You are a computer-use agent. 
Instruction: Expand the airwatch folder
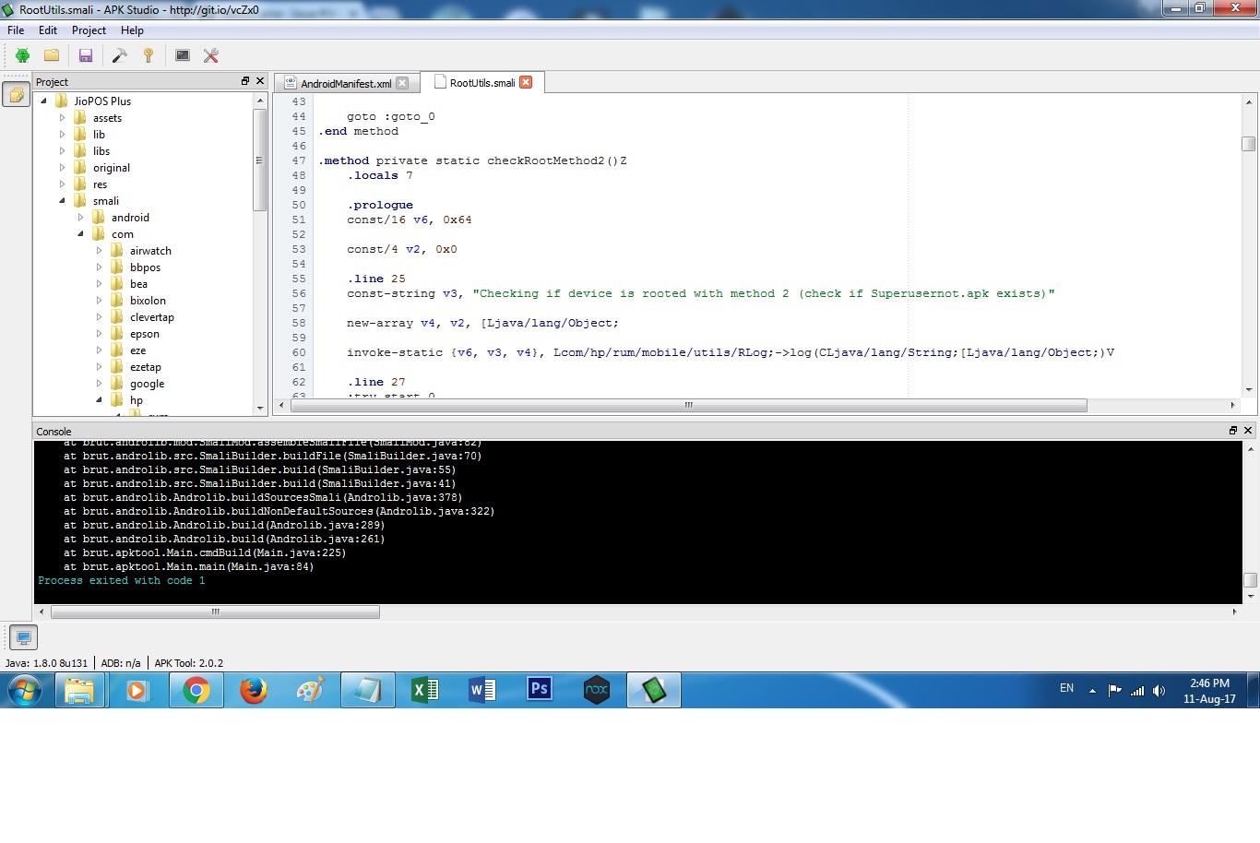pyautogui.click(x=99, y=251)
